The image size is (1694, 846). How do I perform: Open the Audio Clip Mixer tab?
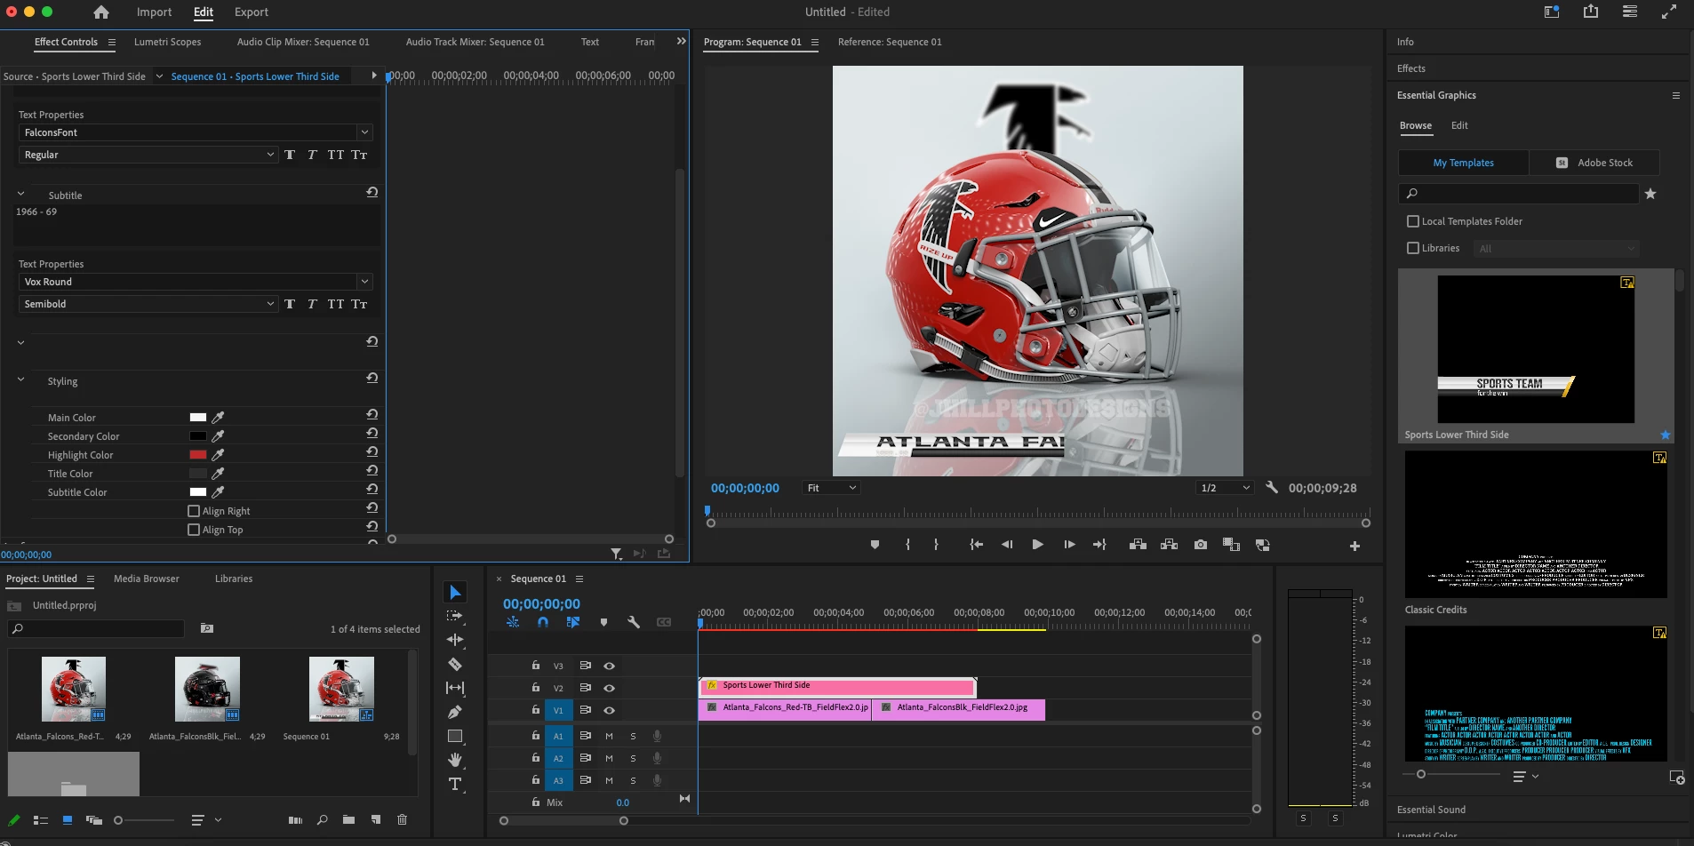[303, 42]
